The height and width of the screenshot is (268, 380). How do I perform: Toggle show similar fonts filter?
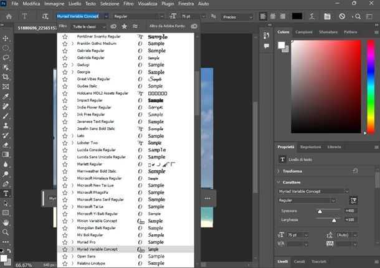pos(135,26)
